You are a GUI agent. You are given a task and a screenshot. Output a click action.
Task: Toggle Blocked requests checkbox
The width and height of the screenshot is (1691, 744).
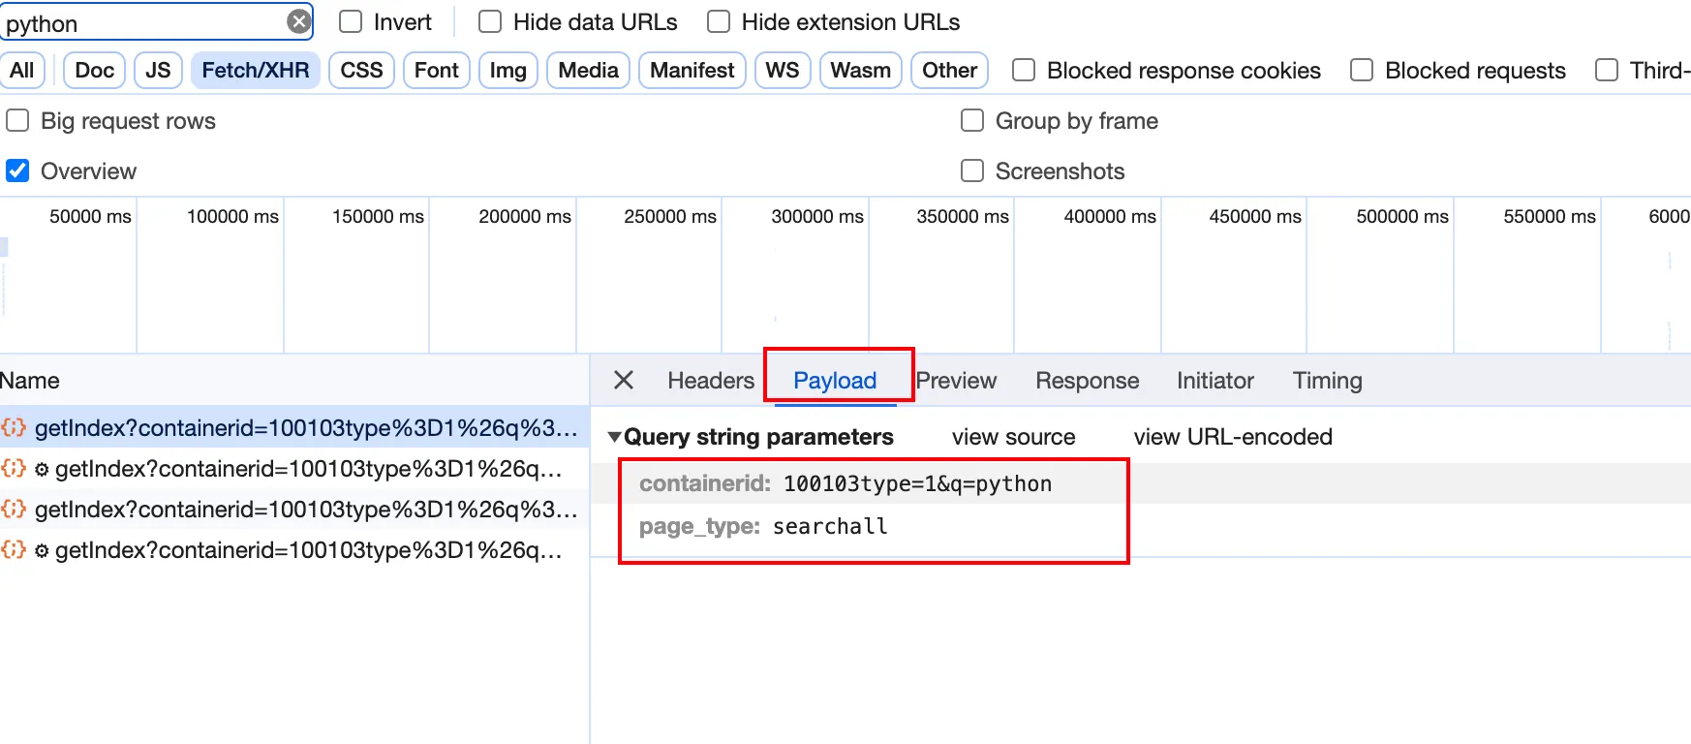(1362, 70)
